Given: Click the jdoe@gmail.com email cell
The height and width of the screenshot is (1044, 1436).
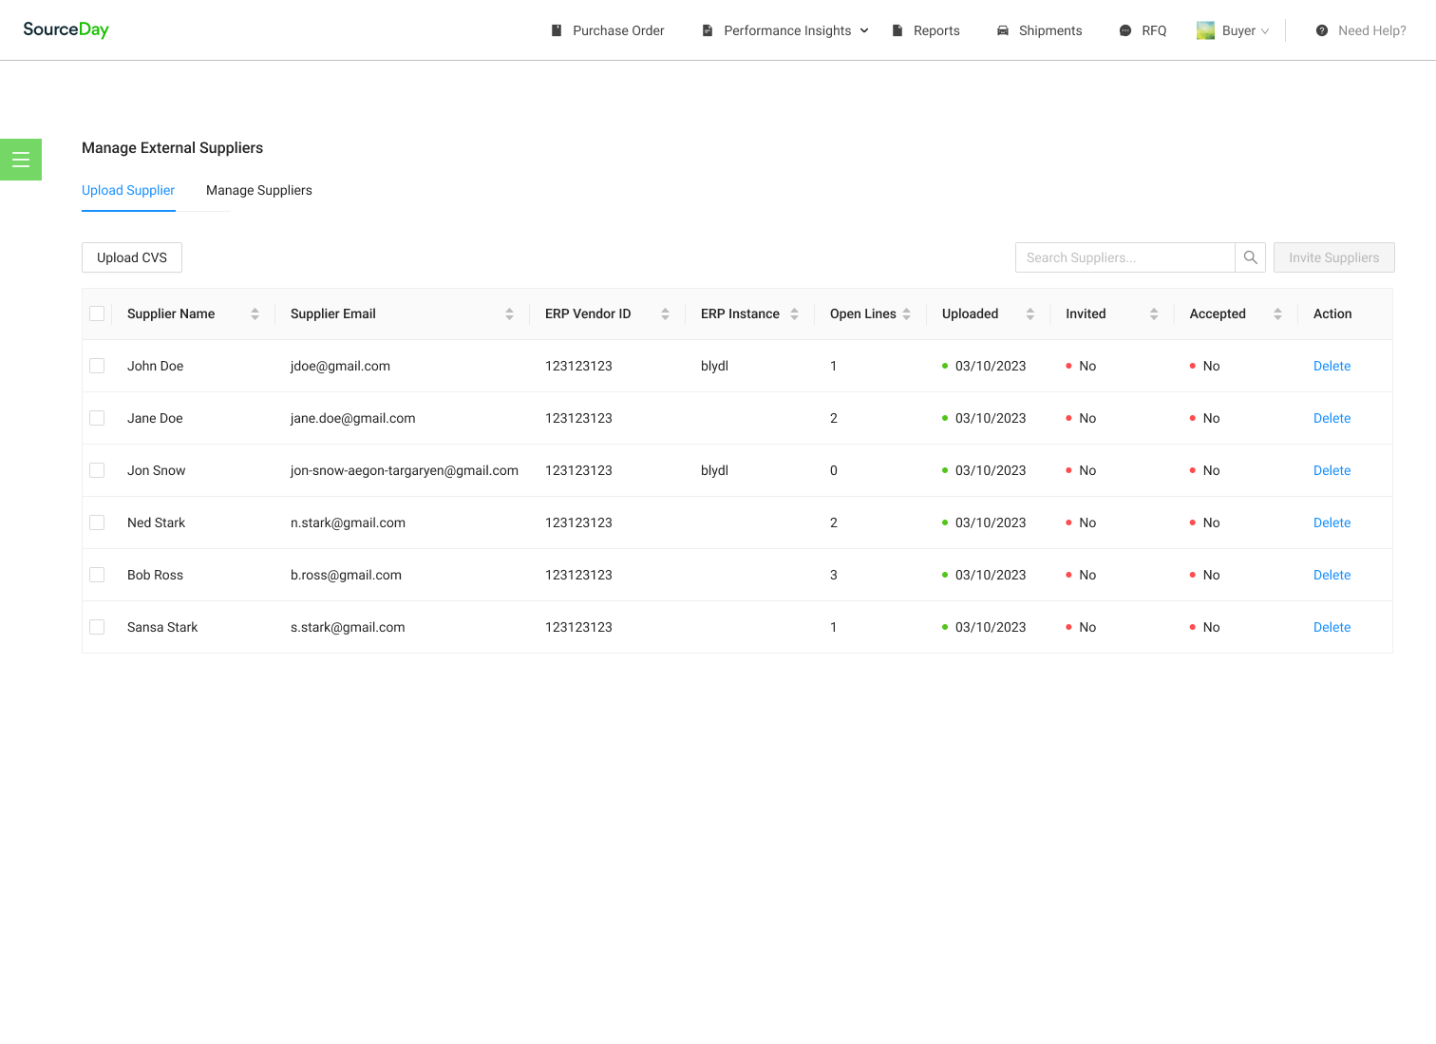Looking at the screenshot, I should [340, 366].
